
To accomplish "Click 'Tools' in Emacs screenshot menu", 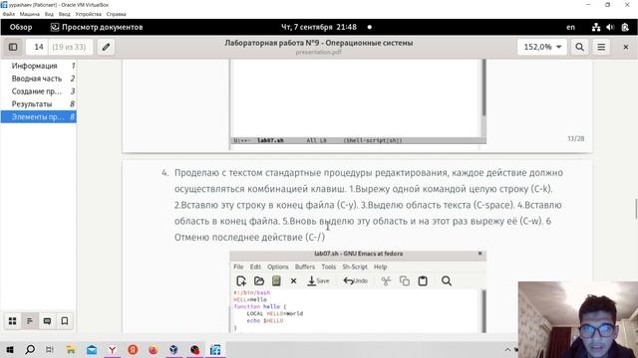I will pos(329,268).
